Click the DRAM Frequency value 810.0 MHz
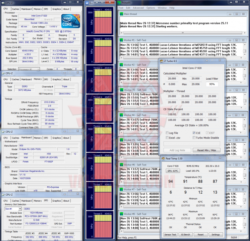This screenshot has height=241, width=250. [49, 102]
